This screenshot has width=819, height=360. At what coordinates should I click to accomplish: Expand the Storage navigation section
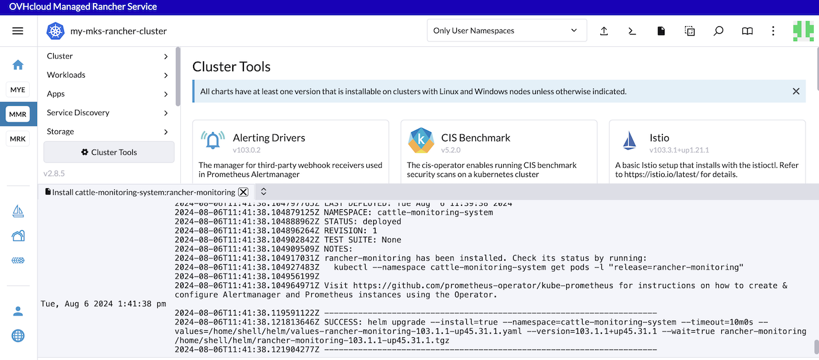108,131
